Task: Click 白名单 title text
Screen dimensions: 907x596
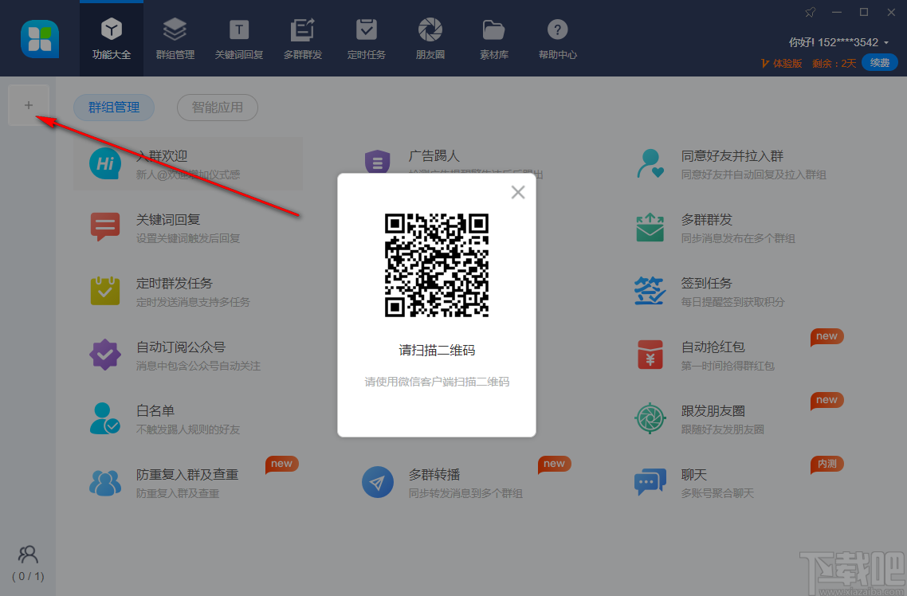Action: (x=155, y=411)
